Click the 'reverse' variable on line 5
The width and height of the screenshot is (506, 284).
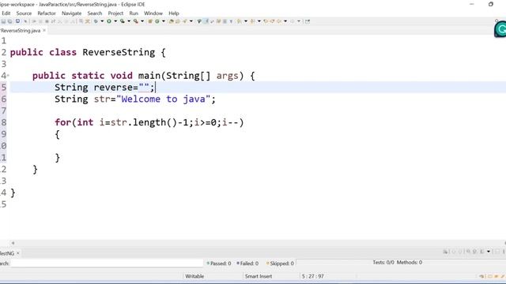(113, 88)
